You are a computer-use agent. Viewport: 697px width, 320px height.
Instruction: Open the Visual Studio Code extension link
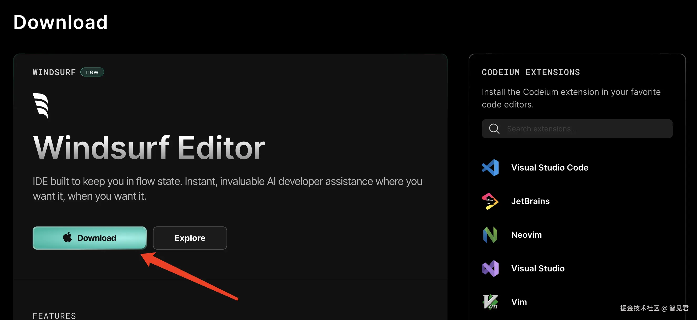tap(550, 168)
